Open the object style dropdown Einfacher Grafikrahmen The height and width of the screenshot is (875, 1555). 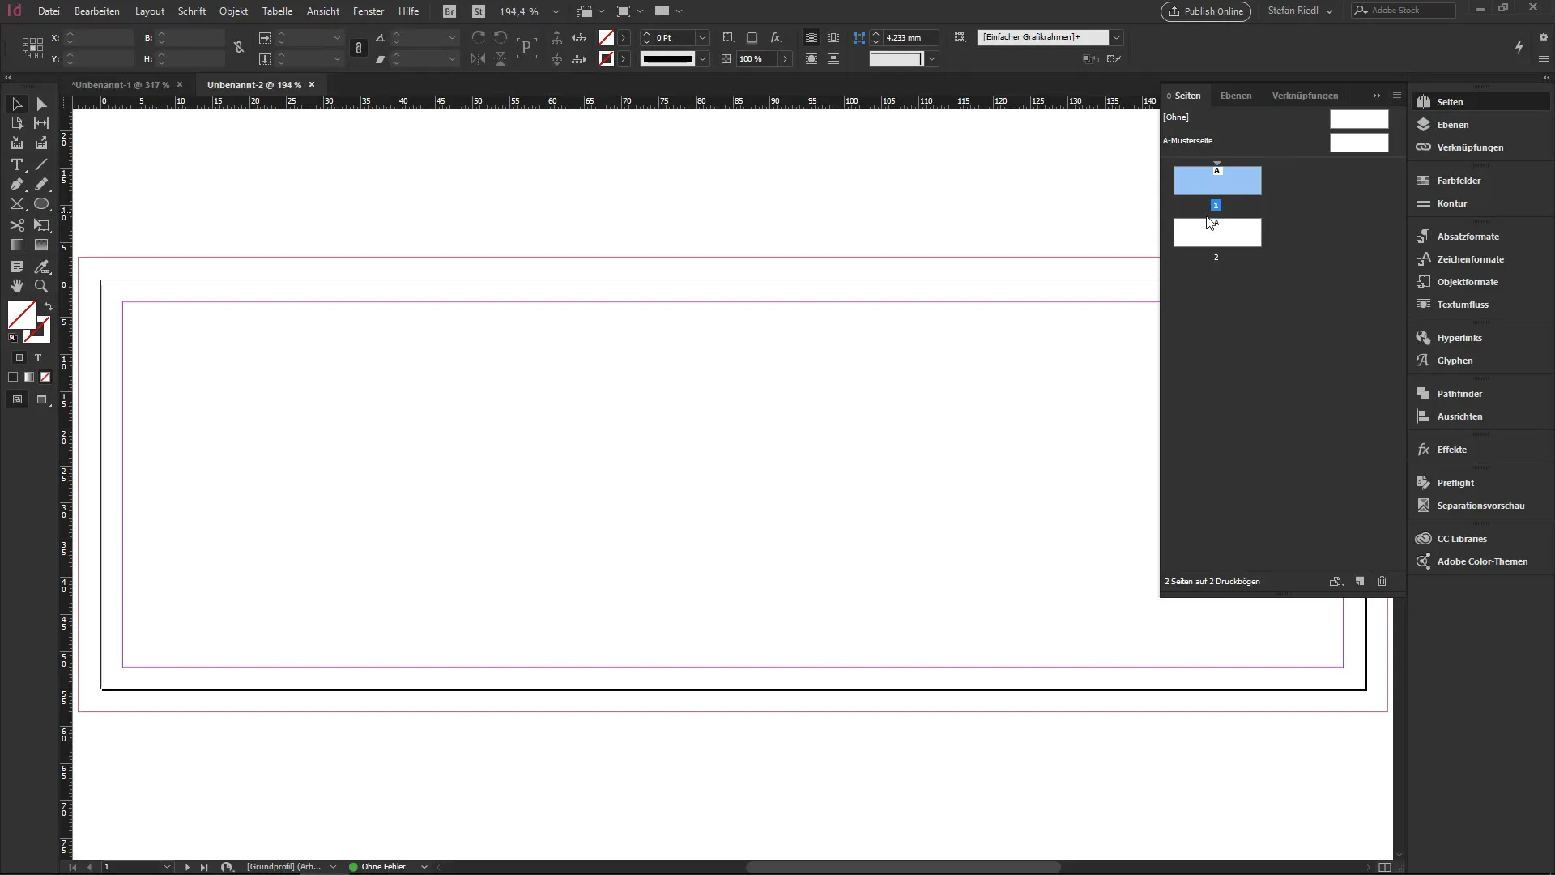[x=1116, y=37]
